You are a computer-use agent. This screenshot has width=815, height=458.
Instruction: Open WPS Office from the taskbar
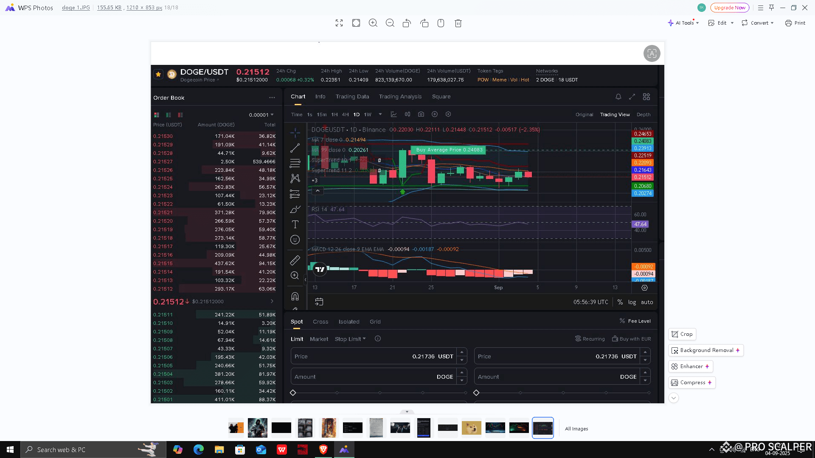tap(282, 450)
